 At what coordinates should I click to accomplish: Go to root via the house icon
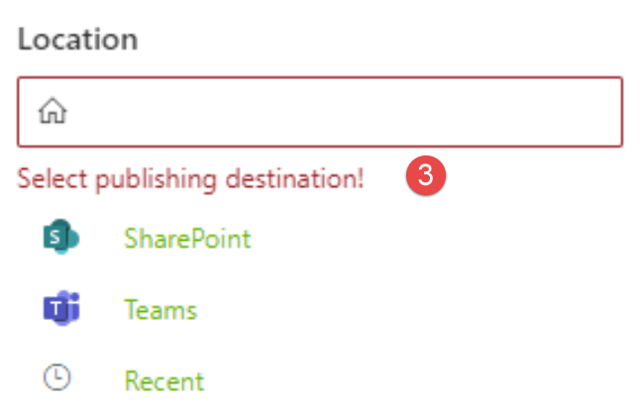click(x=52, y=112)
